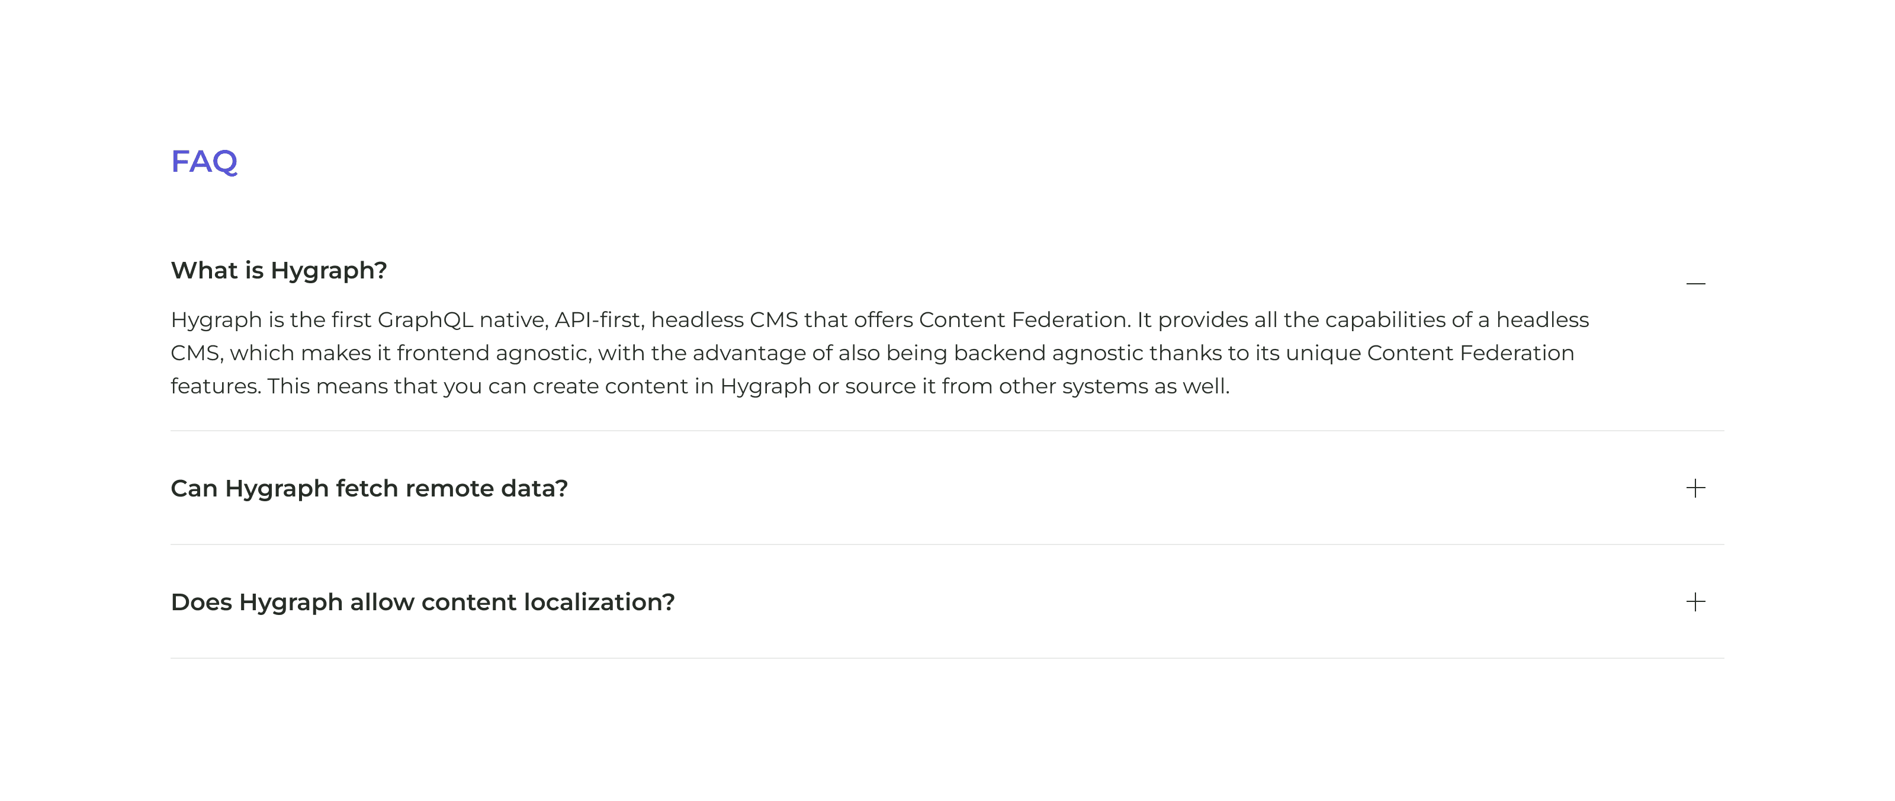Click plus icon beside content localization question
Screen dimensions: 1895x801
(1695, 602)
